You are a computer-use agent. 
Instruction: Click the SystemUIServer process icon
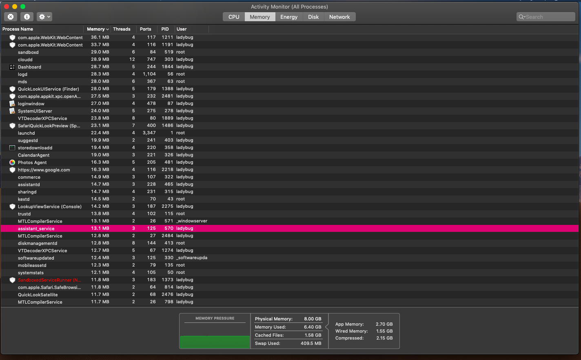click(12, 111)
